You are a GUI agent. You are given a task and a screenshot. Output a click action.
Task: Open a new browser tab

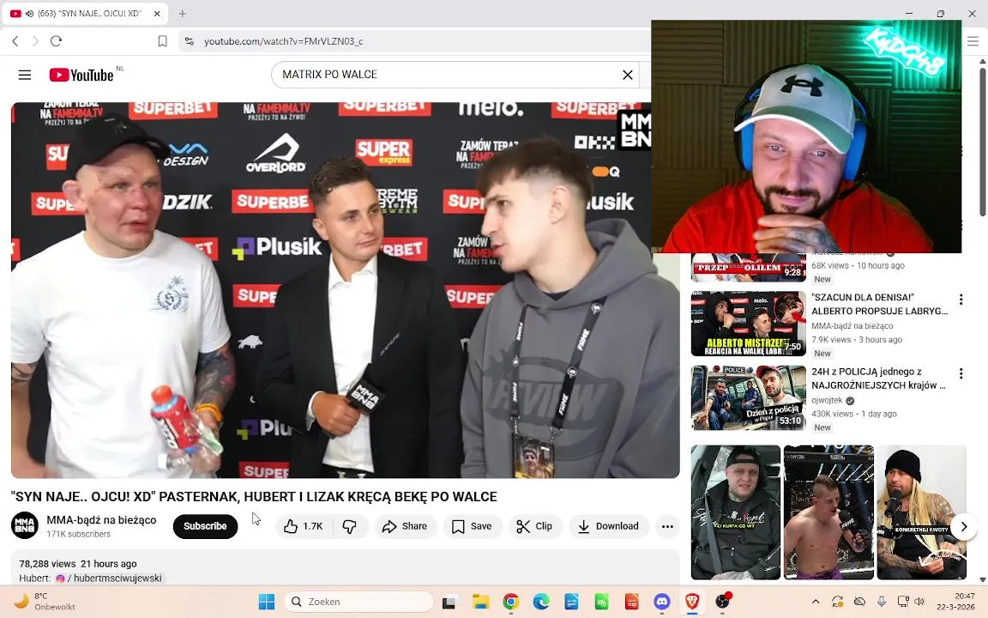point(182,13)
